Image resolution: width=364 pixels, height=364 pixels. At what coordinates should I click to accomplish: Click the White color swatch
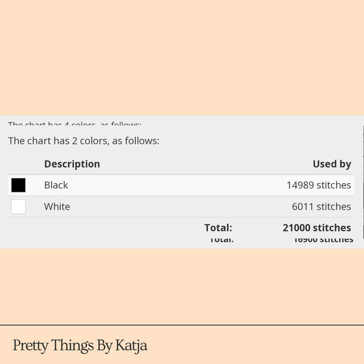coord(18,207)
